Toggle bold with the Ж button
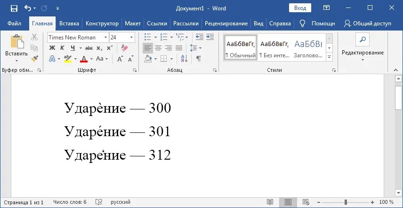The height and width of the screenshot is (208, 403). (x=52, y=48)
